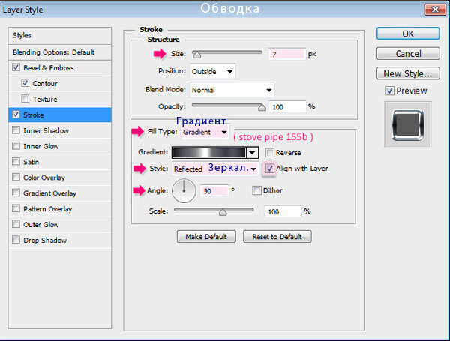This screenshot has width=450, height=341.
Task: Select the Contour entry label
Action: coord(45,83)
